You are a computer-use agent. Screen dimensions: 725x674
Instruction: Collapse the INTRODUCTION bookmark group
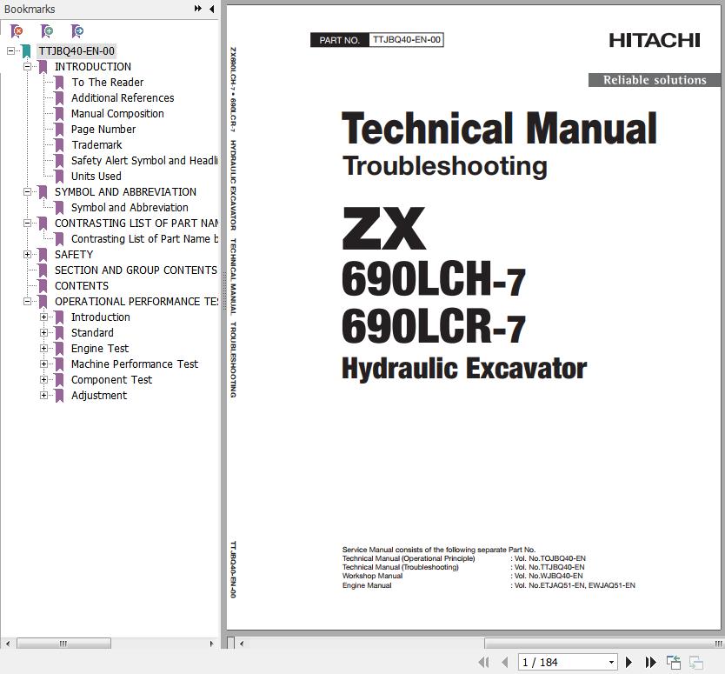[x=28, y=67]
